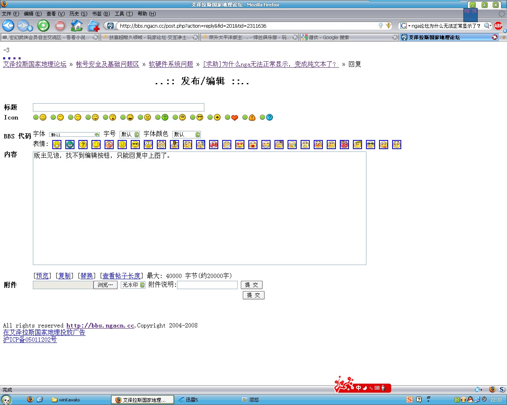Click into the 标题 title input field
The image size is (507, 405).
coord(118,107)
